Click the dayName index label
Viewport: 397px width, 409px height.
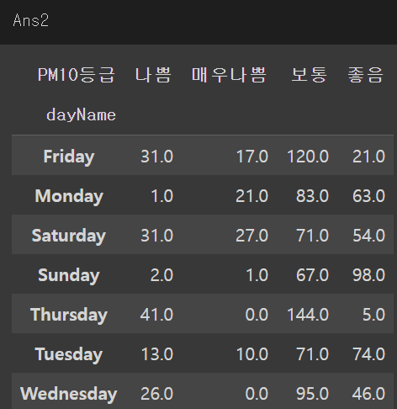click(x=81, y=115)
